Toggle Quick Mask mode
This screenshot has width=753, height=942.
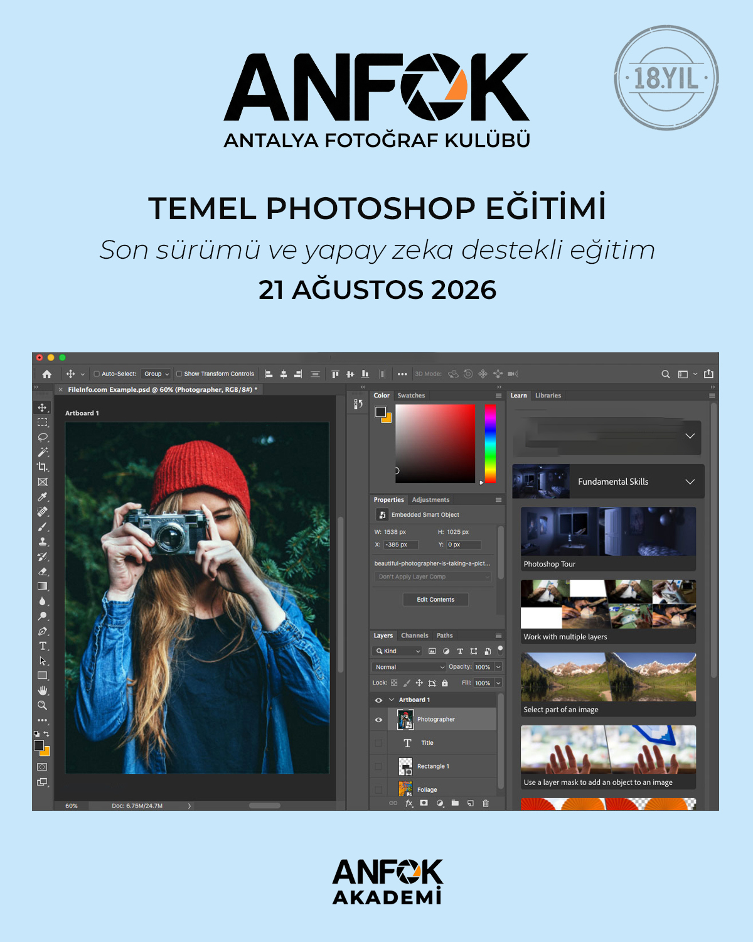(42, 767)
